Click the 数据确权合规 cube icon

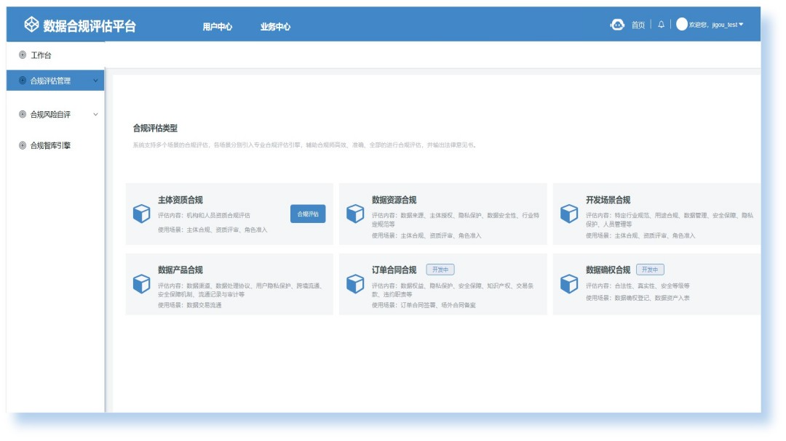pos(569,284)
